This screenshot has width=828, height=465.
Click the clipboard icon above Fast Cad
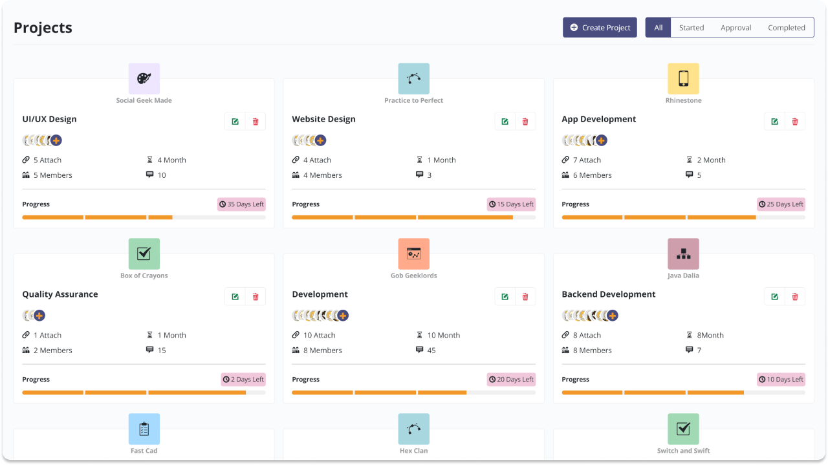tap(144, 428)
